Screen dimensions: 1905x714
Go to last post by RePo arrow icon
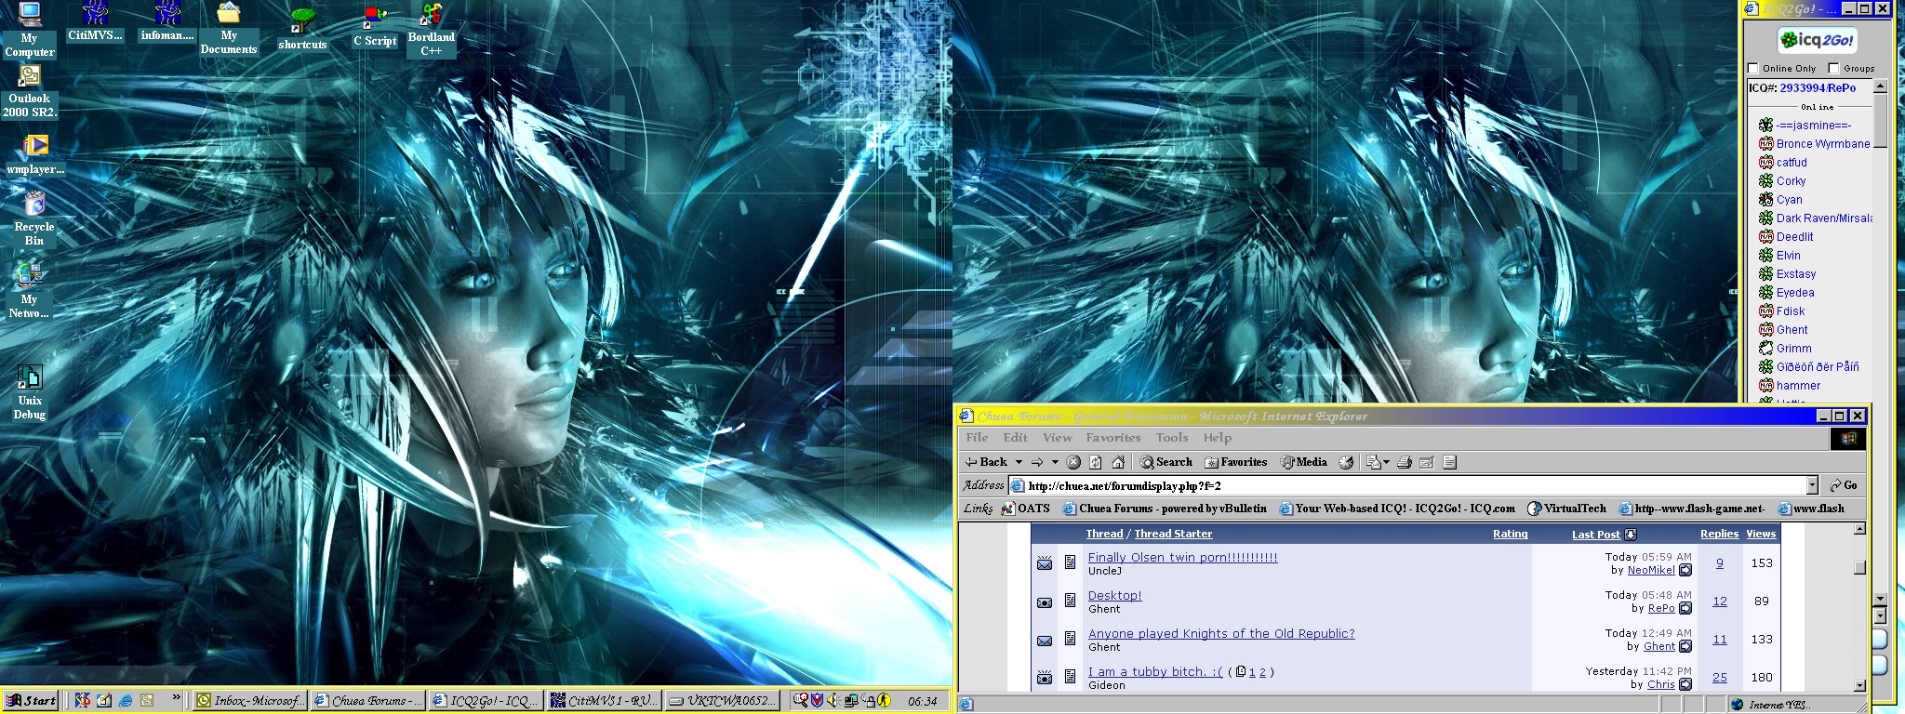(1685, 609)
